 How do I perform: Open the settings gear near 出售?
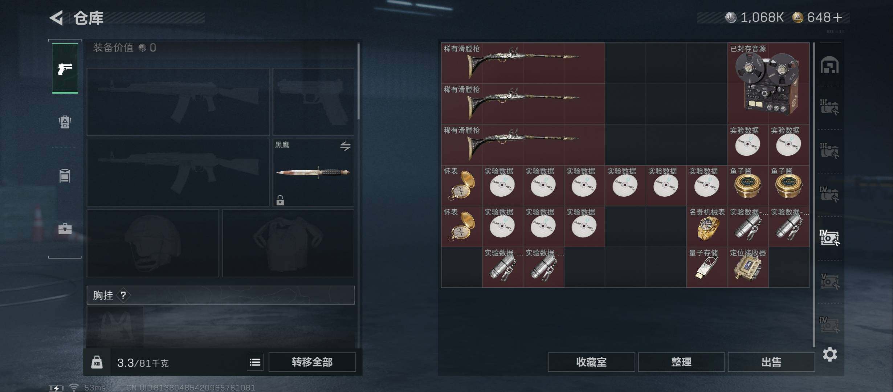tap(830, 354)
